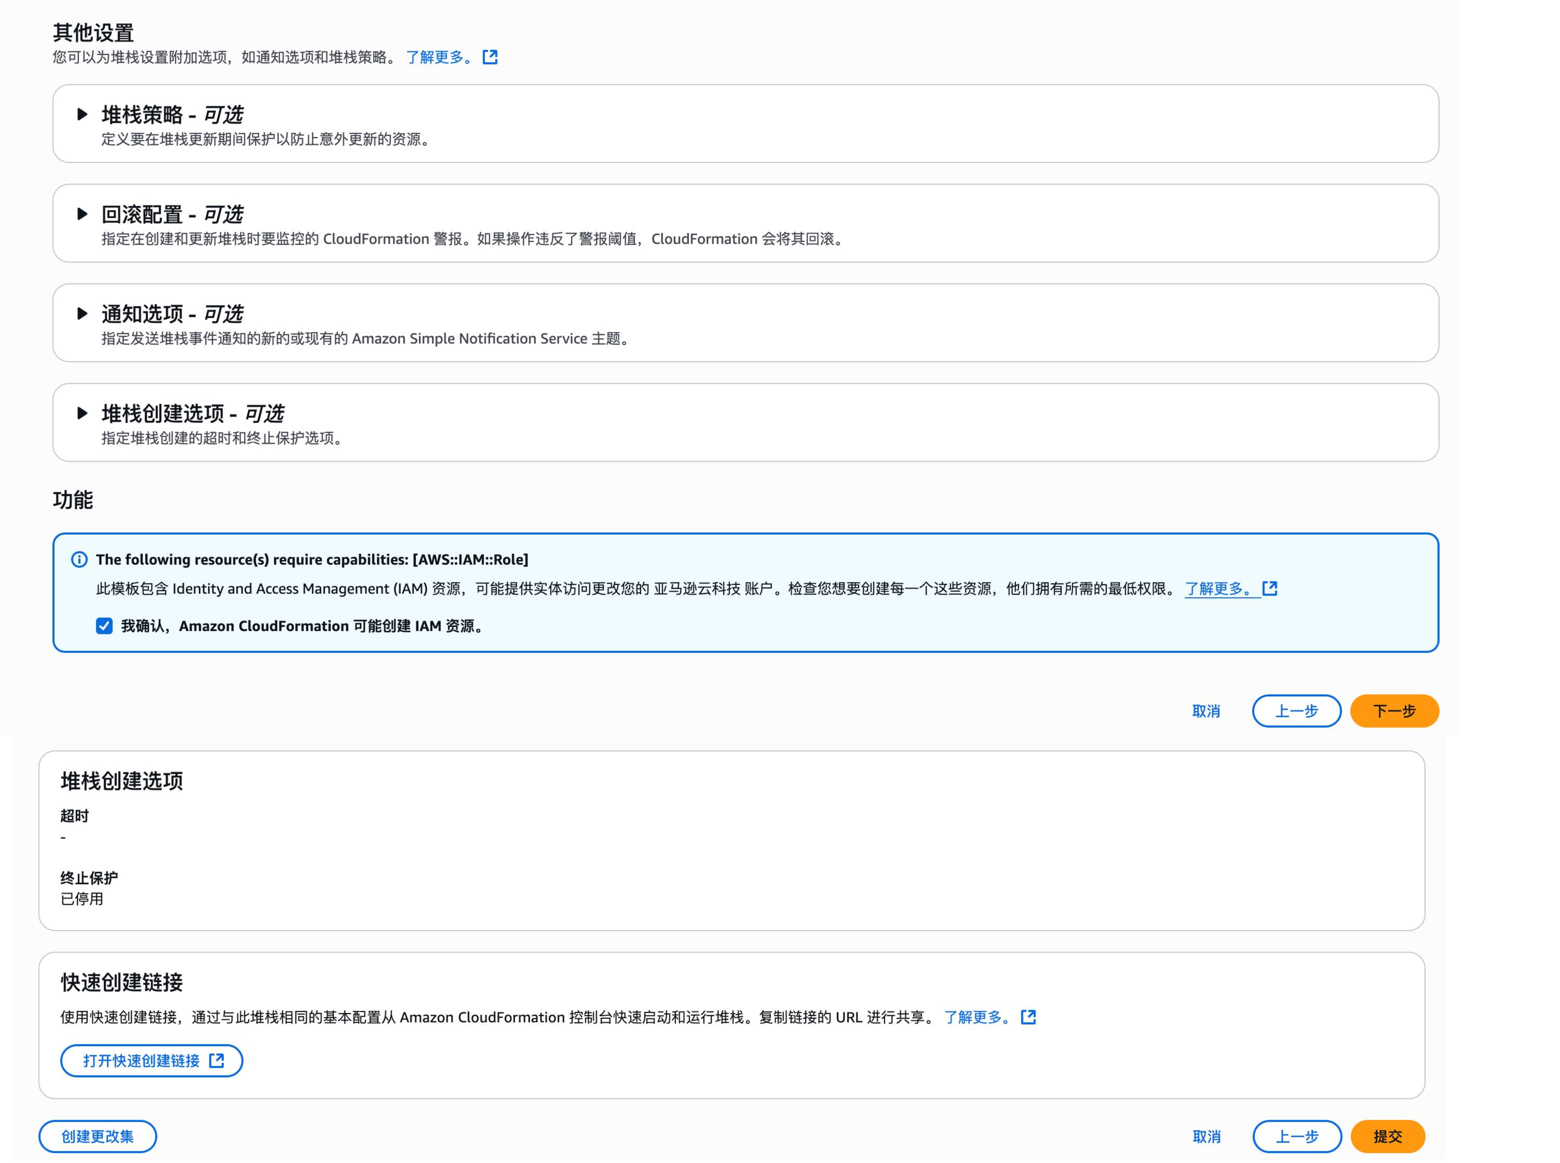Click external icon inside 打开快速创建链接 button
This screenshot has width=1560, height=1163.
coord(217,1061)
